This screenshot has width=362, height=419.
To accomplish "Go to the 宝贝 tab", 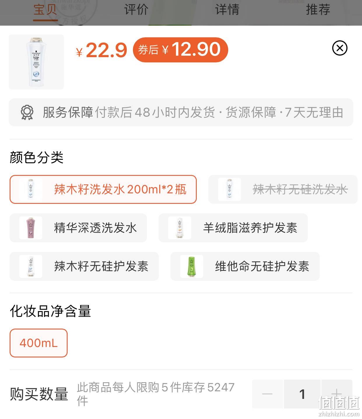I will [45, 10].
